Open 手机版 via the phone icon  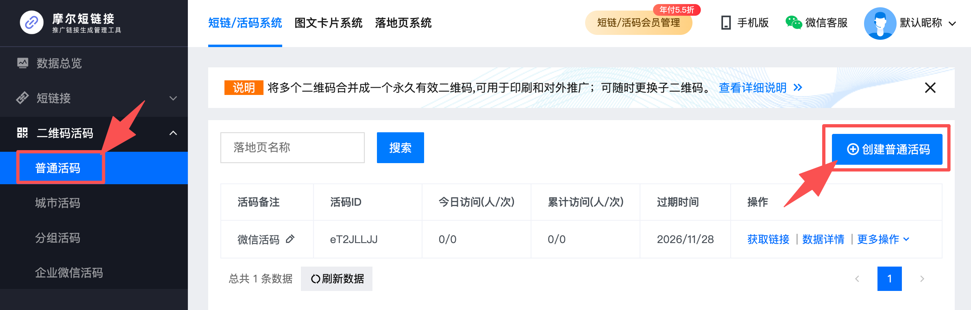coord(726,23)
